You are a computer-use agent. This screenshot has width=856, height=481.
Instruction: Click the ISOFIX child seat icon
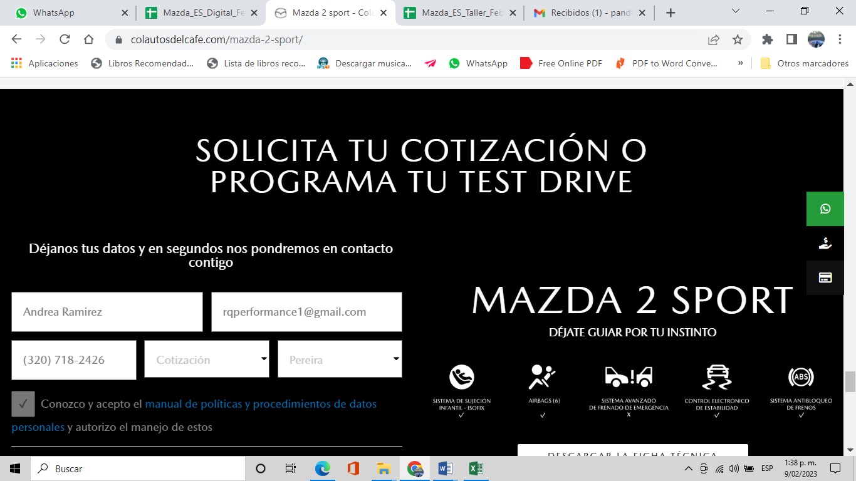[461, 377]
